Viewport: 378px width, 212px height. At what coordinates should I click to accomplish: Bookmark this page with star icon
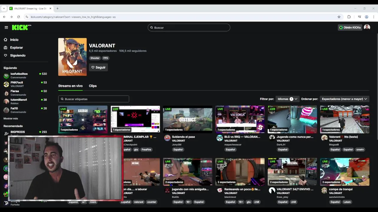tap(339, 17)
